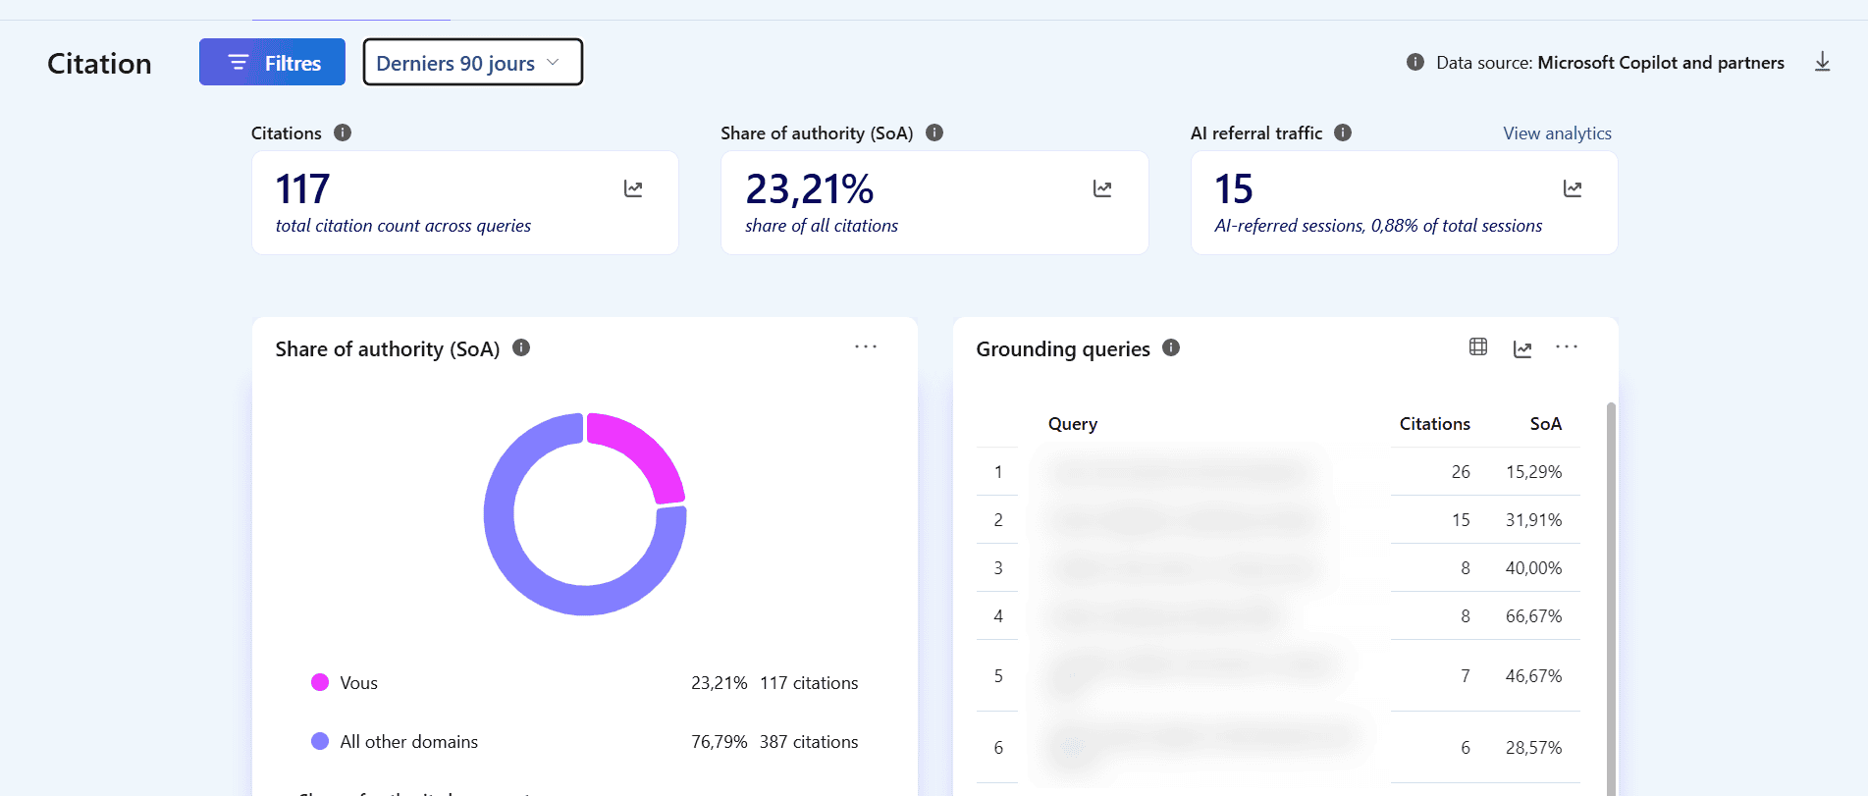Open more options on Share of authority panel

tap(865, 347)
